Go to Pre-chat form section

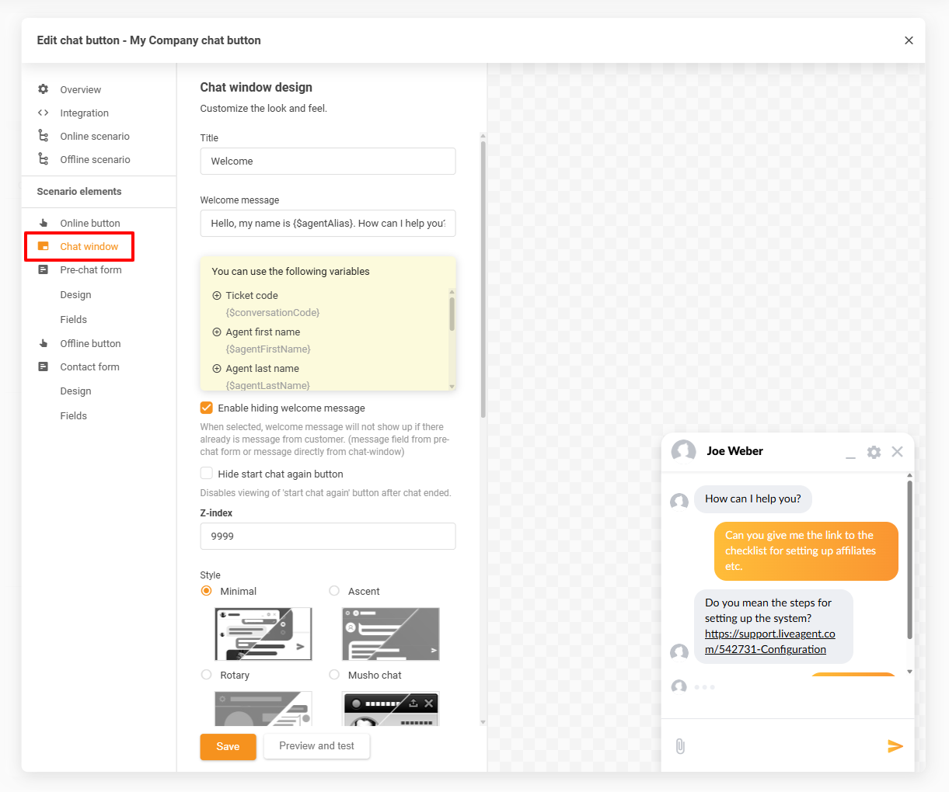coord(91,269)
